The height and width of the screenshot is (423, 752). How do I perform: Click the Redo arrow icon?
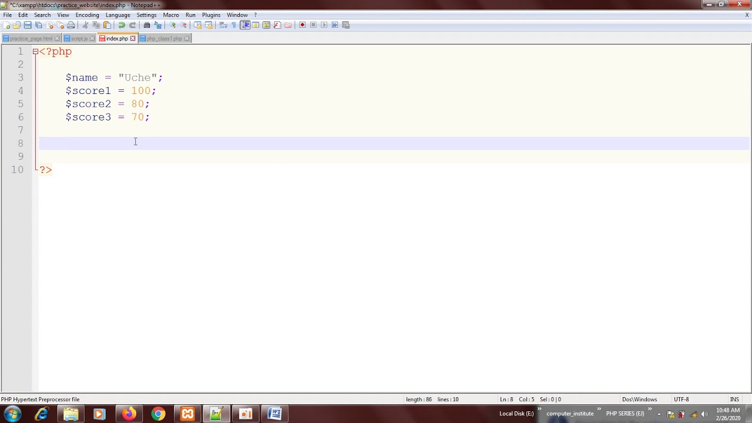[x=132, y=25]
